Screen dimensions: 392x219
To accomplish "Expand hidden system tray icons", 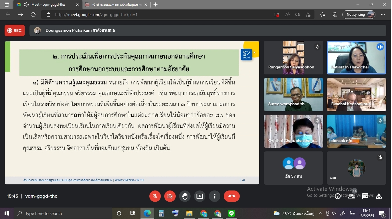I will click(x=321, y=213).
